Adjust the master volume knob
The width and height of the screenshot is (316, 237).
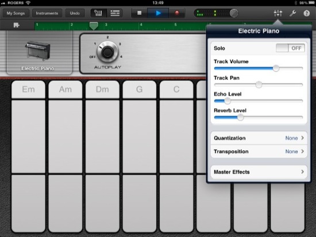coord(234,13)
